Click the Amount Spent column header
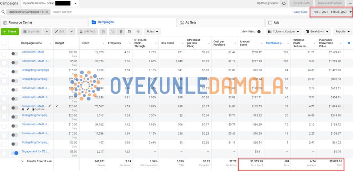 251,43
